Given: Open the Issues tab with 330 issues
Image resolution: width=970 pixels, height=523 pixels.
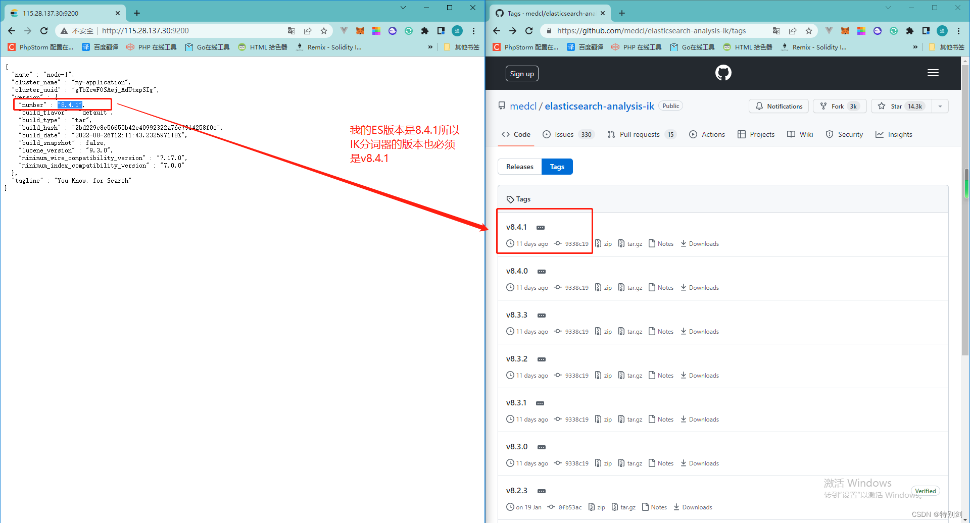Looking at the screenshot, I should pyautogui.click(x=568, y=134).
